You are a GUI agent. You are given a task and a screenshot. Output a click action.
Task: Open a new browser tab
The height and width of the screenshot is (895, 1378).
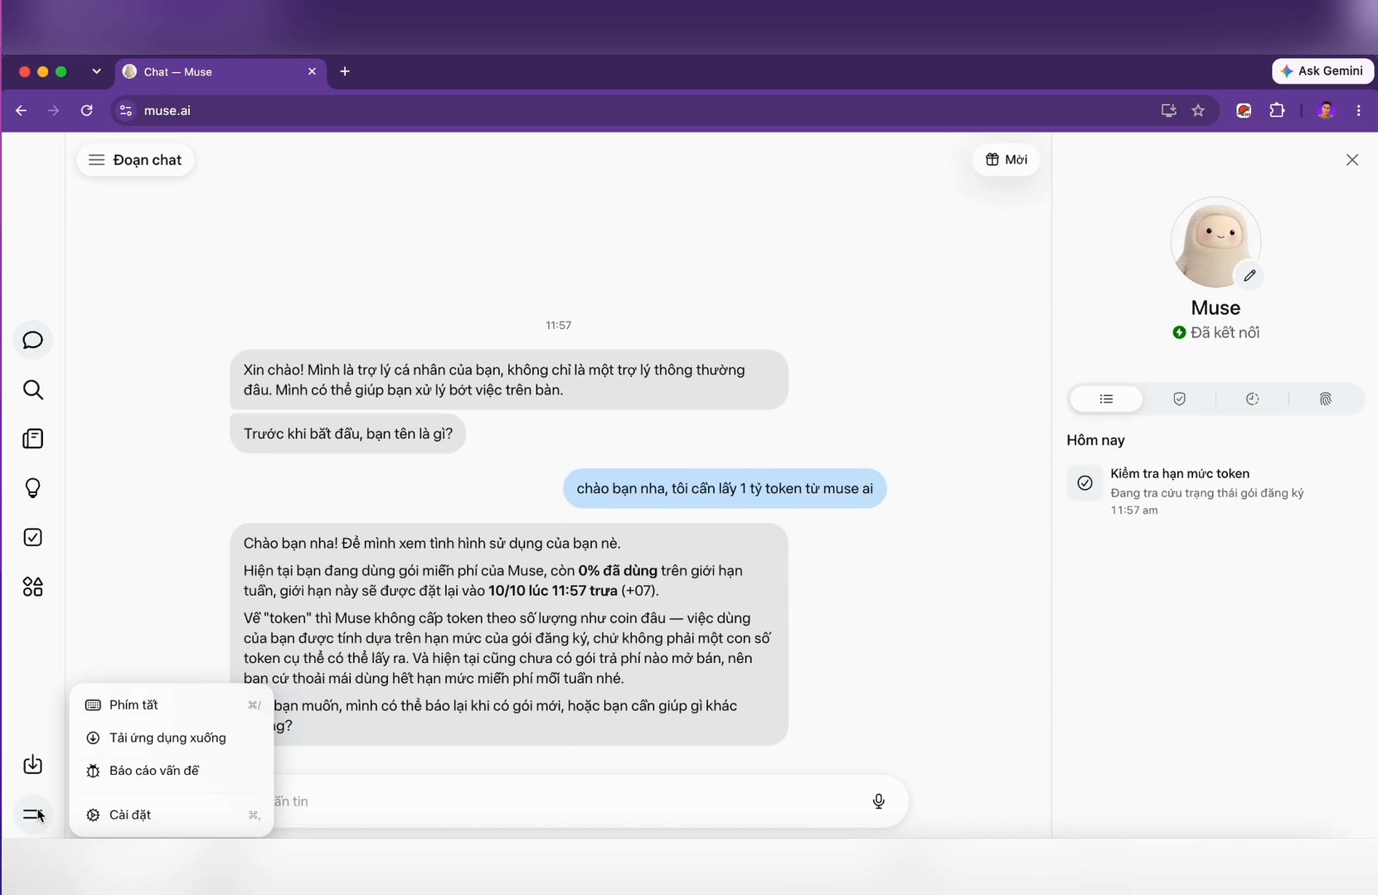[x=345, y=71]
